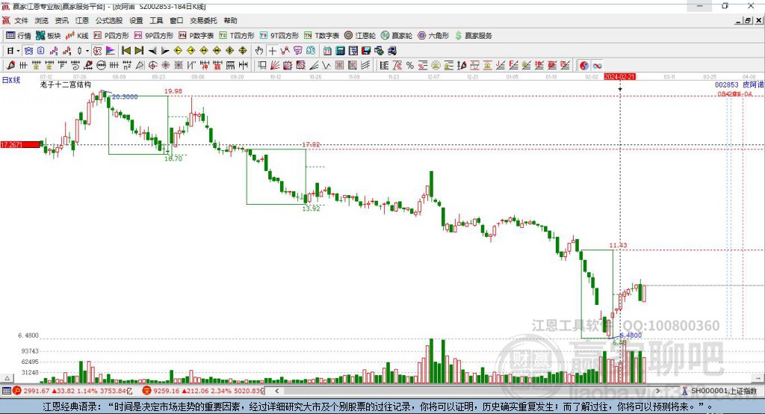Open the calendar icon in the toolbar
Screen dimensions: 765x414
click(x=327, y=51)
